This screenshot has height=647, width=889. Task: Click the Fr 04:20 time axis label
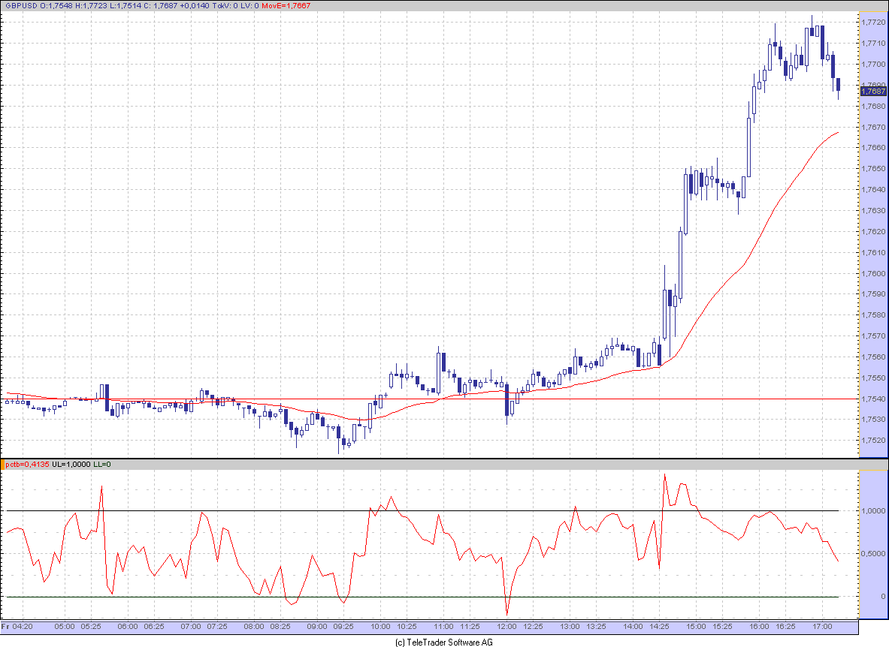click(x=17, y=626)
